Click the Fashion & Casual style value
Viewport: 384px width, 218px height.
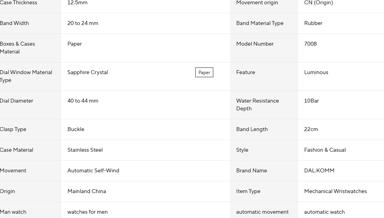click(325, 150)
